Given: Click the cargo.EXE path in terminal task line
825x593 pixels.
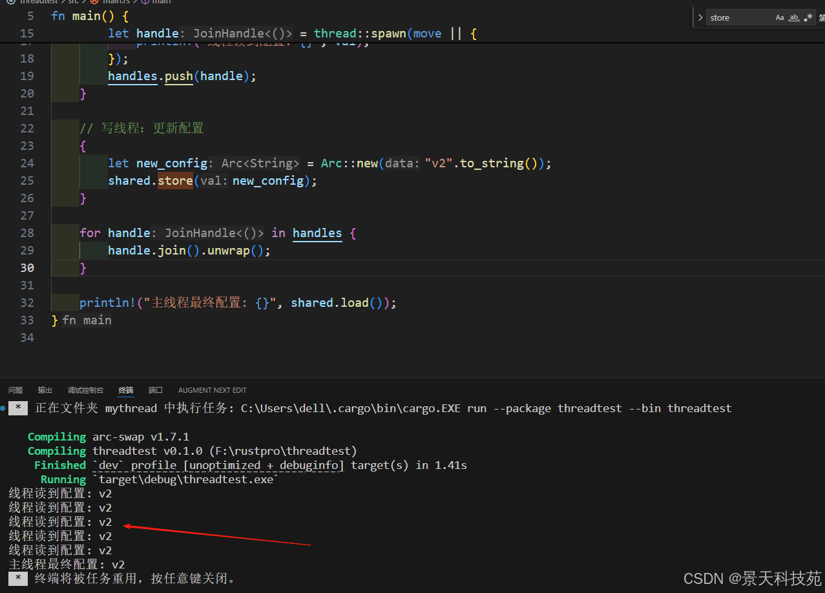Looking at the screenshot, I should click(351, 408).
